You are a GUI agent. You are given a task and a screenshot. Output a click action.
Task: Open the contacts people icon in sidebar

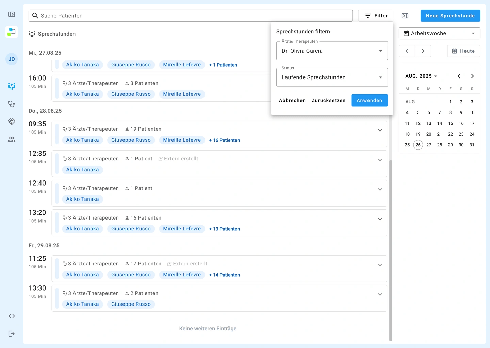[11, 139]
